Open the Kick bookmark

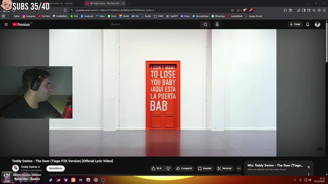74,16
